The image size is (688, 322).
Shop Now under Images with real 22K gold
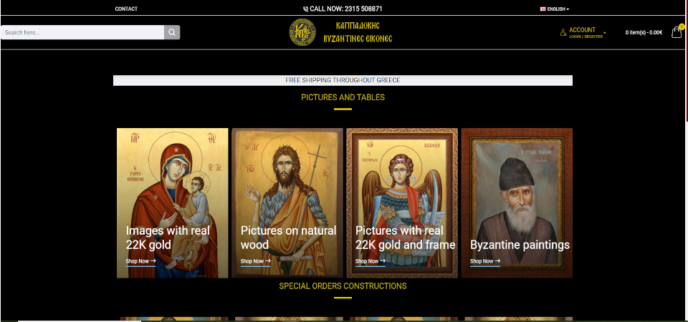tap(141, 262)
